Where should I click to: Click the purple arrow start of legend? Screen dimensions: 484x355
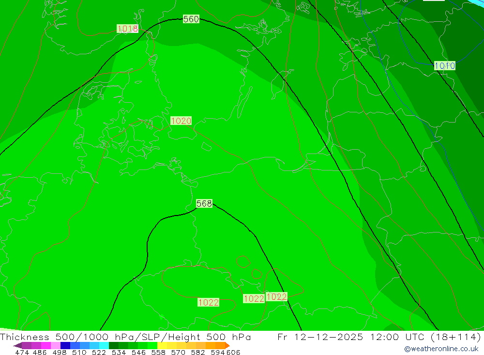tap(17, 345)
